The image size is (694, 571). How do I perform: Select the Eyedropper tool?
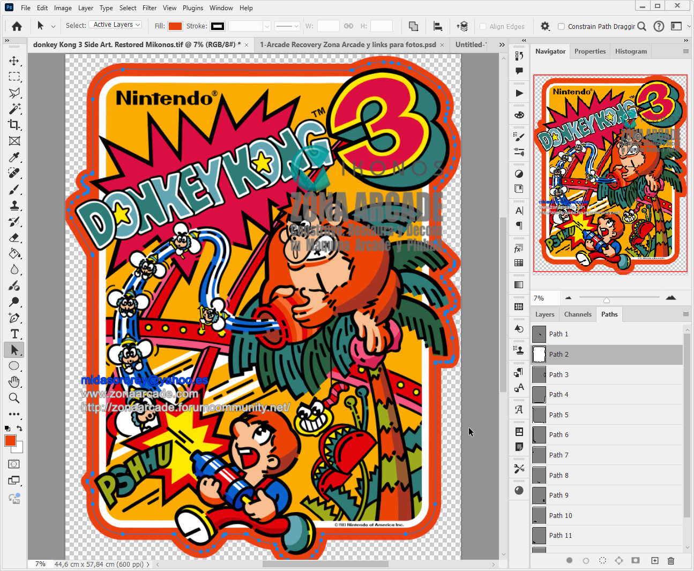pos(14,157)
